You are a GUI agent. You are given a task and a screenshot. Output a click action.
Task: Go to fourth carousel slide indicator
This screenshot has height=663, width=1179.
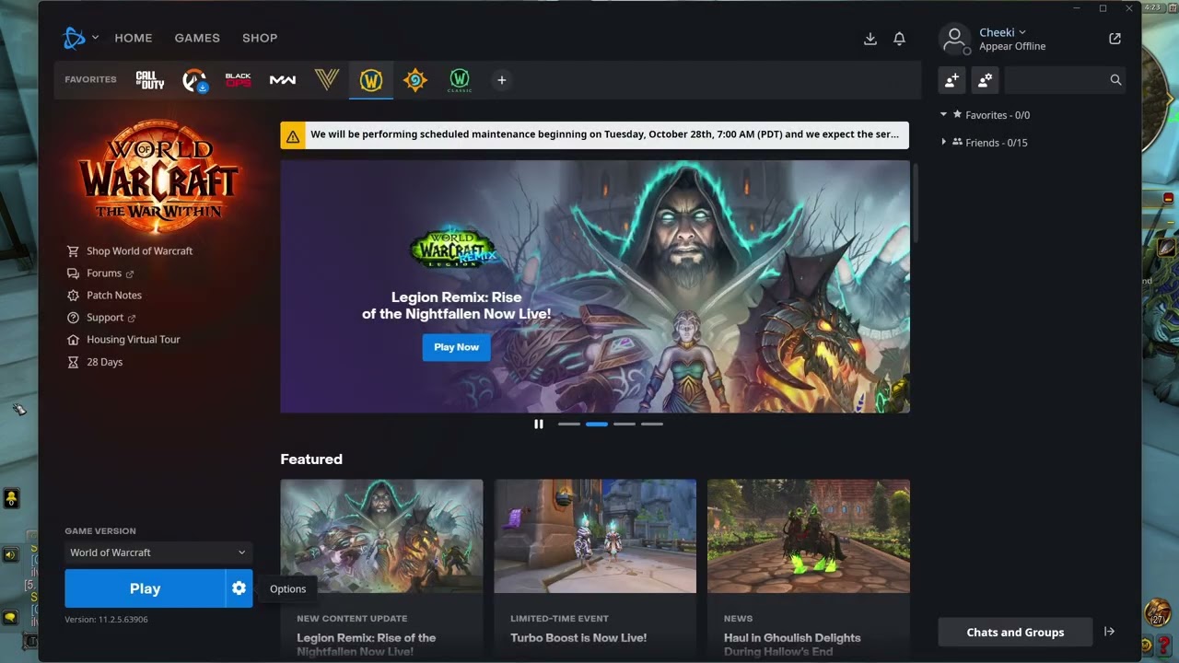click(652, 425)
